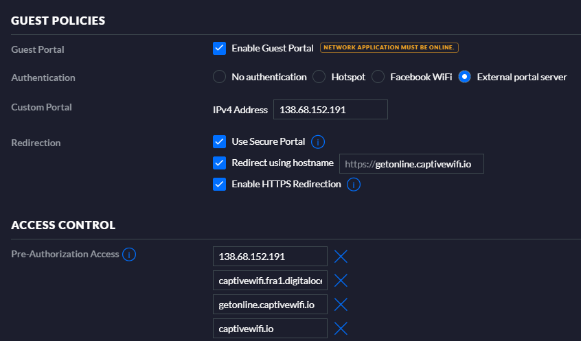
Task: Toggle Redirect using hostname checkbox
Action: click(x=220, y=163)
